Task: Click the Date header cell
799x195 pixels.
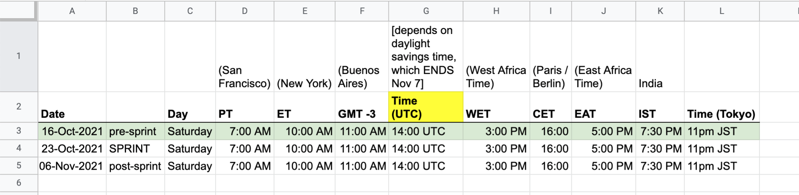Action: click(72, 114)
